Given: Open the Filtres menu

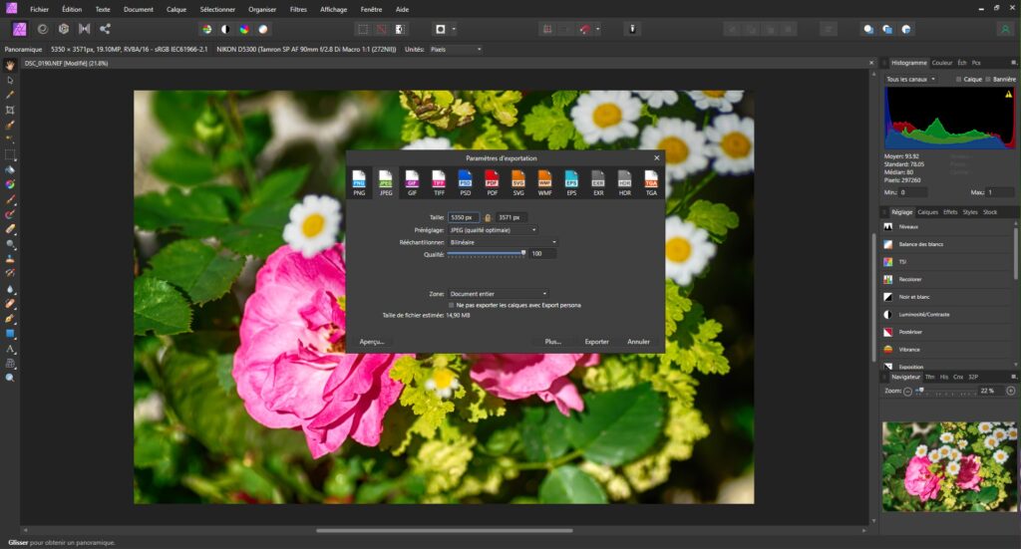Looking at the screenshot, I should point(298,9).
